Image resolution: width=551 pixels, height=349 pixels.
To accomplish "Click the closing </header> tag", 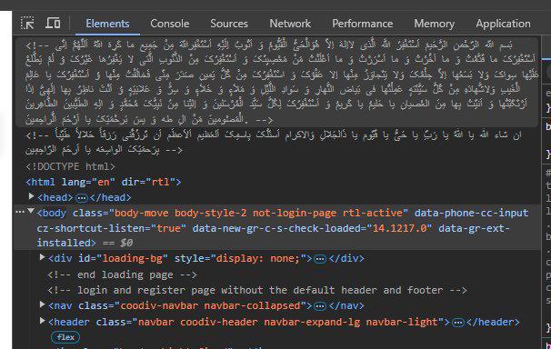I will pyautogui.click(x=493, y=322).
